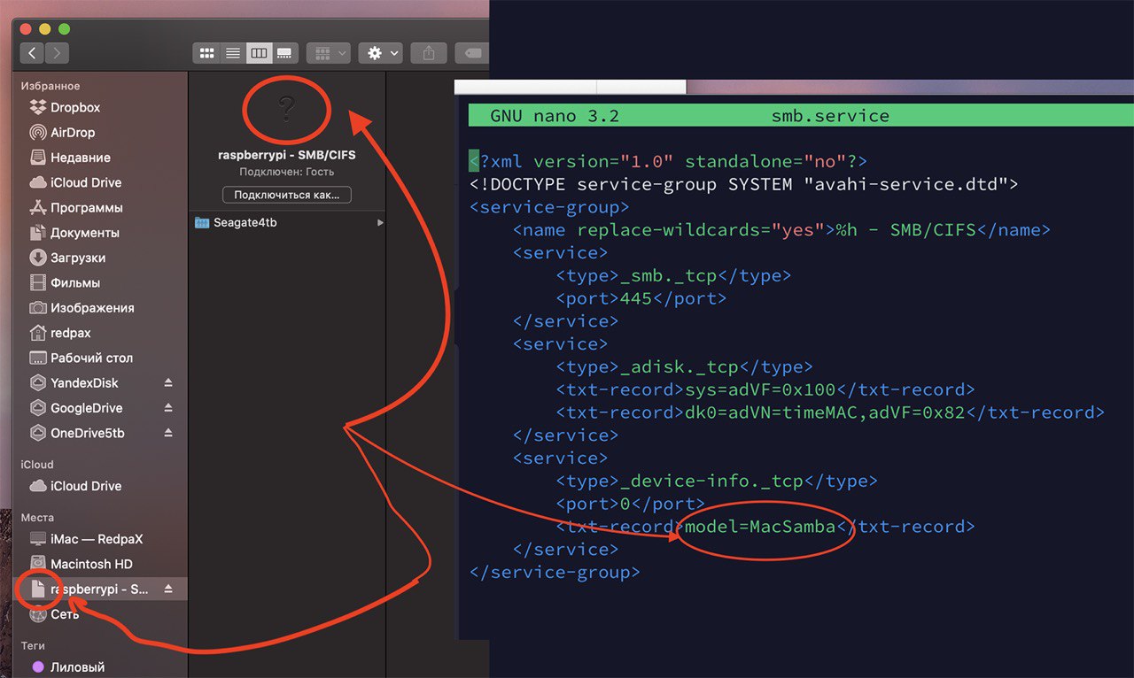Select the Seagate4tb shared folder
This screenshot has height=678, width=1134.
click(245, 223)
